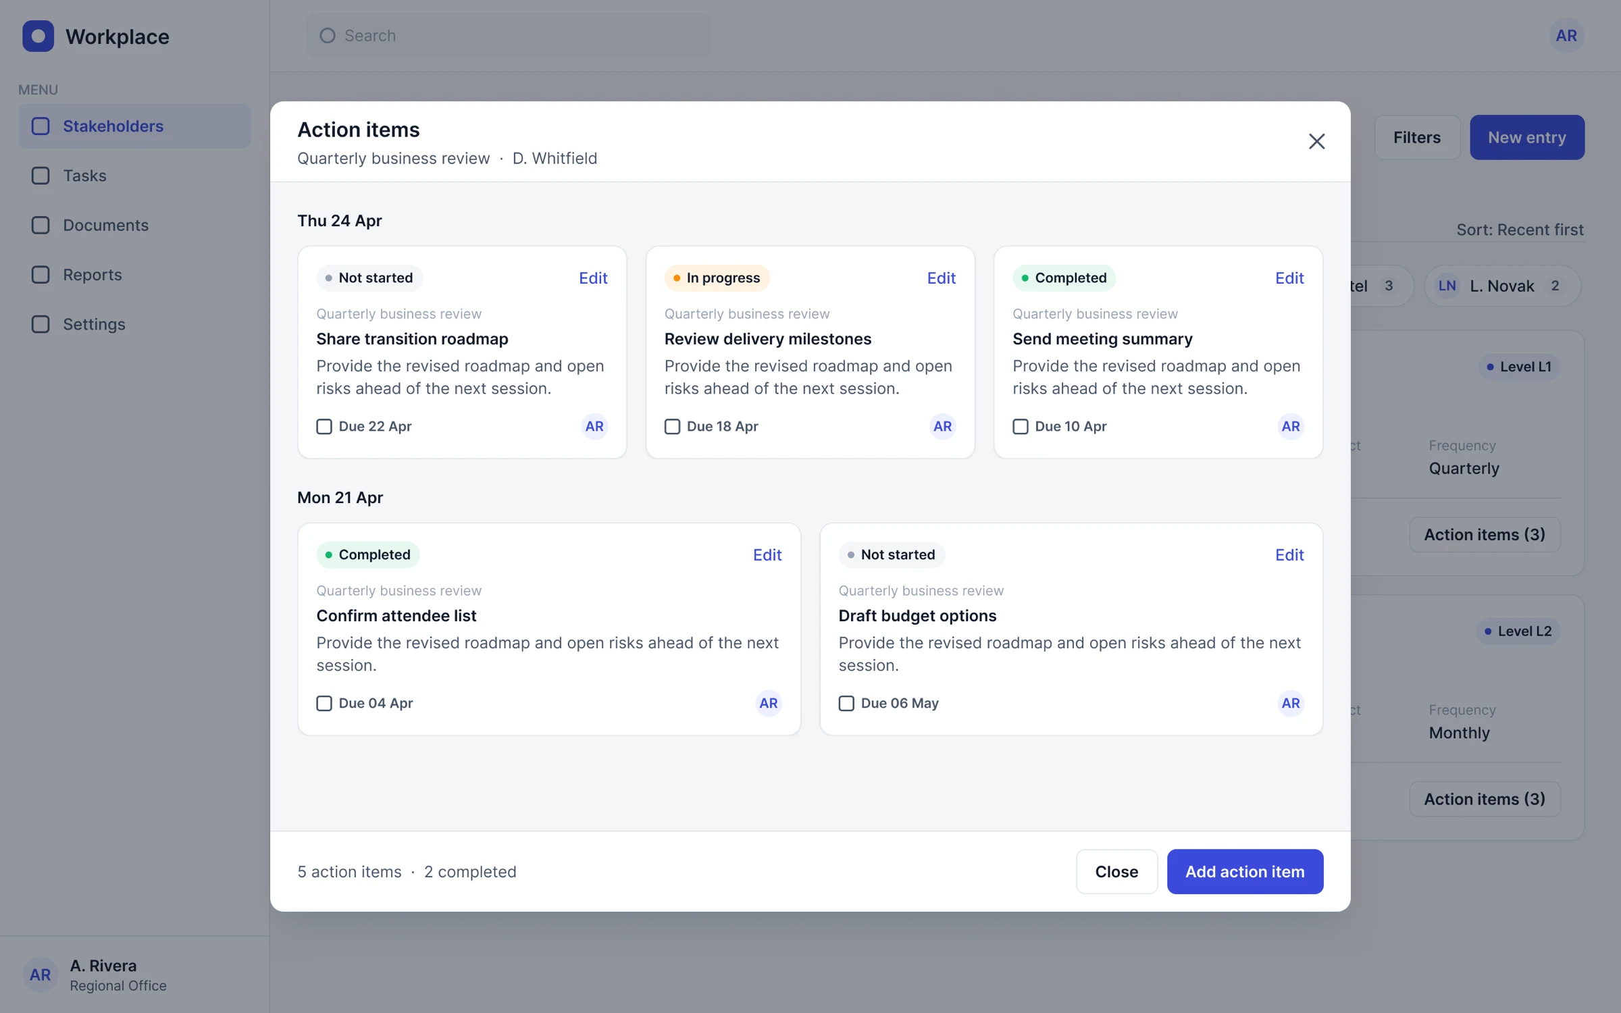The image size is (1621, 1013).
Task: Check the Due 06 May checkbox
Action: pyautogui.click(x=846, y=704)
